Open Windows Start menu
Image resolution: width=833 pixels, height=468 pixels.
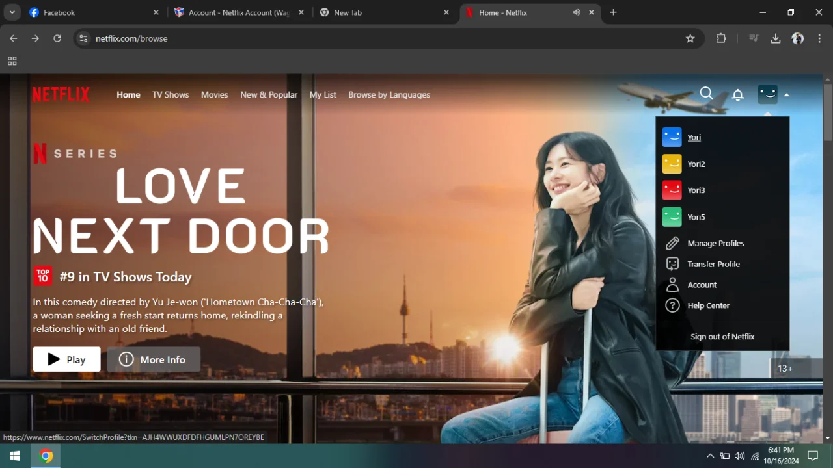15,456
